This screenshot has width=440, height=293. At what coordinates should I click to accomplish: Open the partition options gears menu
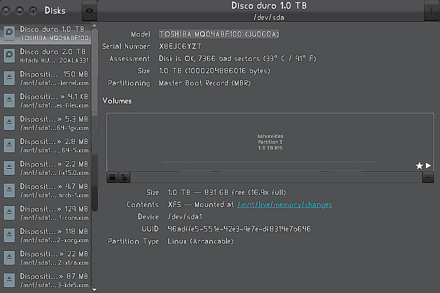pyautogui.click(x=124, y=178)
